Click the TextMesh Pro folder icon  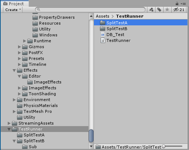point(20,111)
